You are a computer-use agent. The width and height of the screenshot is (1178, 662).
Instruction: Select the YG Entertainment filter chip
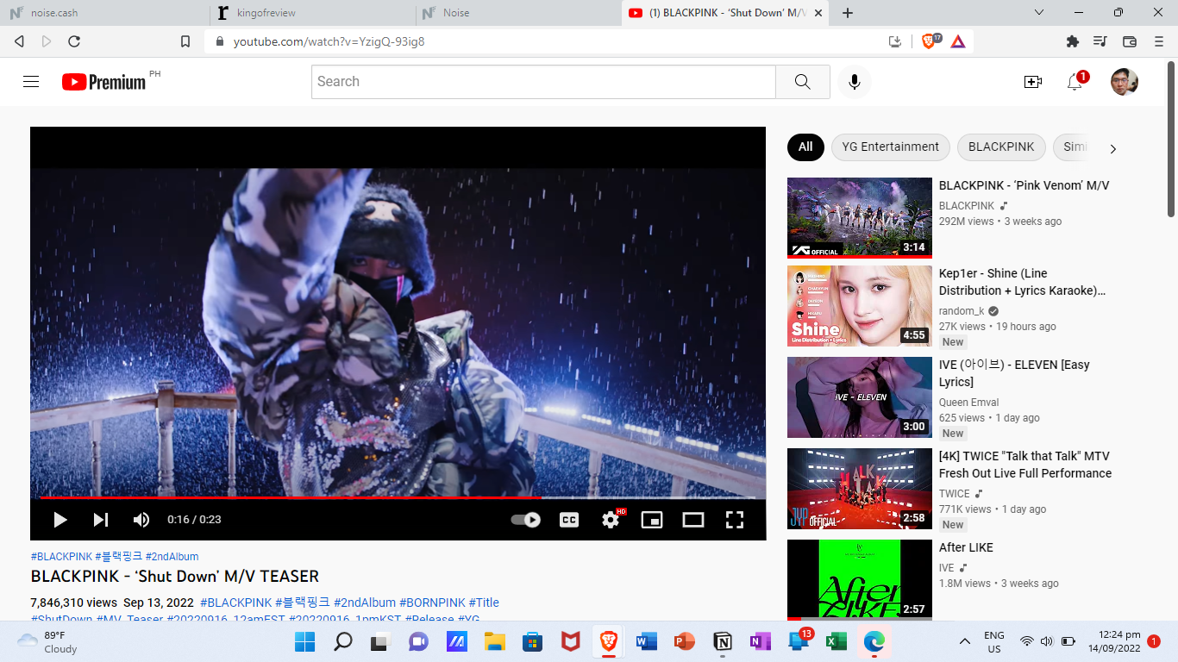[891, 147]
